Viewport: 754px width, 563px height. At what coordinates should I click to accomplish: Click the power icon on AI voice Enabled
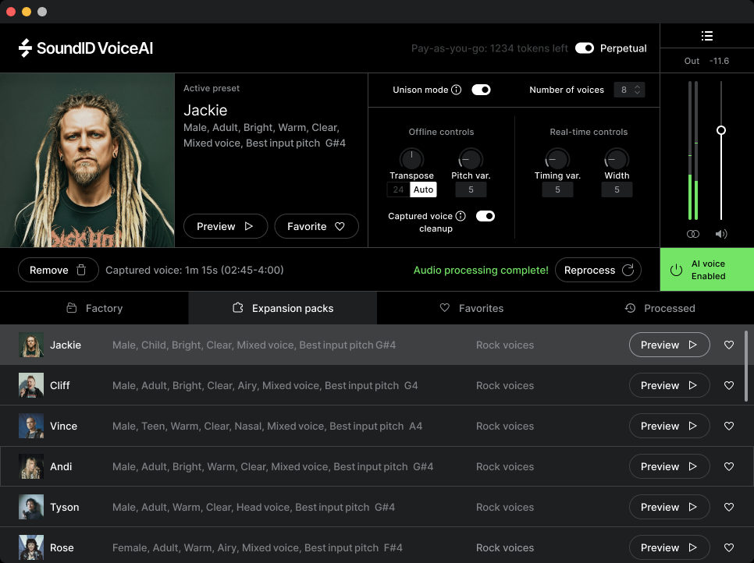pyautogui.click(x=673, y=269)
